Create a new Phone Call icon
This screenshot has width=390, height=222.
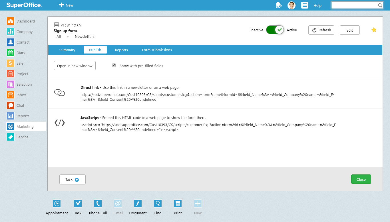coord(98,203)
